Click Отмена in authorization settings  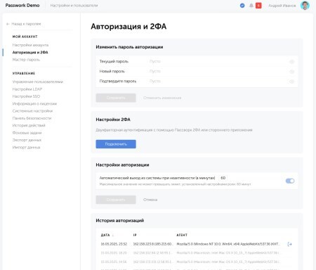coord(150,200)
